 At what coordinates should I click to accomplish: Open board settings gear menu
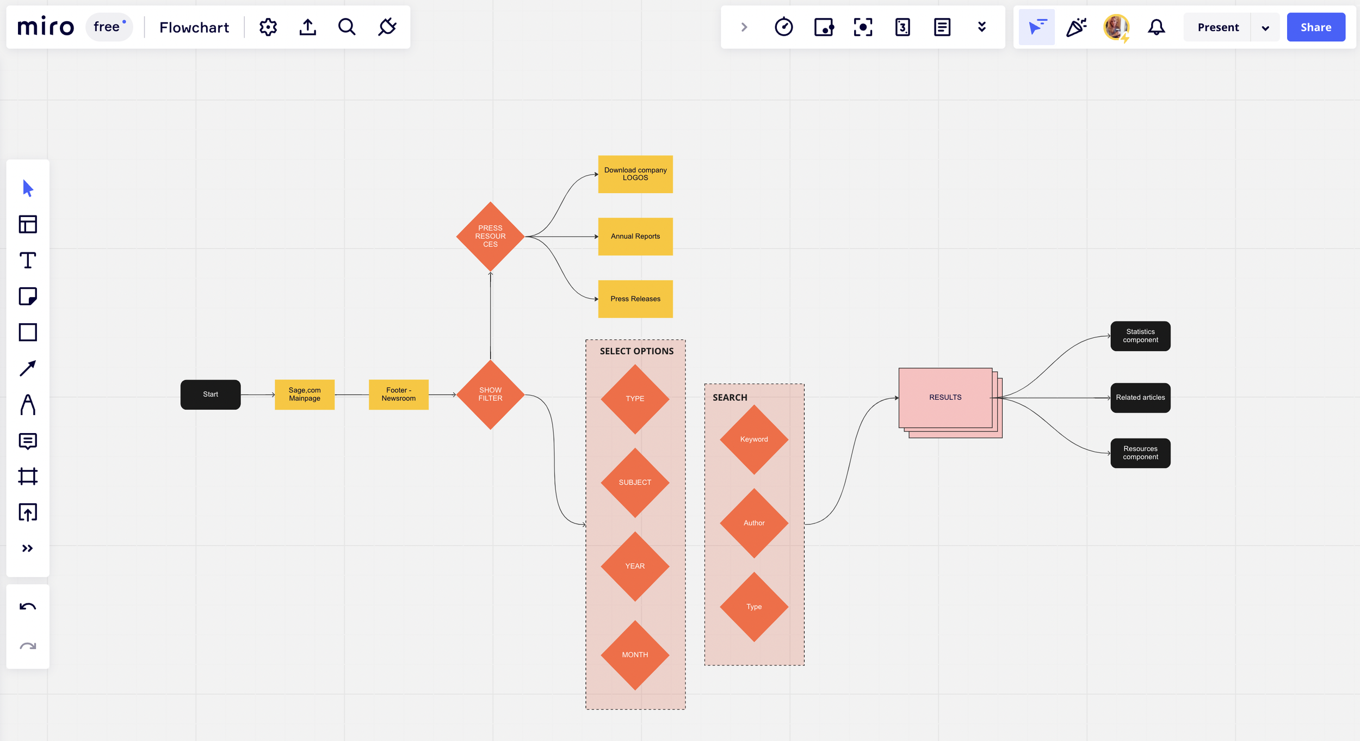pos(268,27)
